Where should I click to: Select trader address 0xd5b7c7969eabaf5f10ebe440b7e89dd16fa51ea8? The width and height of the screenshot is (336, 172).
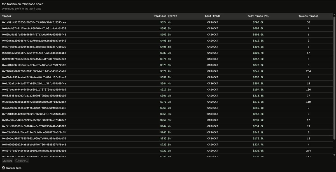tap(34, 77)
